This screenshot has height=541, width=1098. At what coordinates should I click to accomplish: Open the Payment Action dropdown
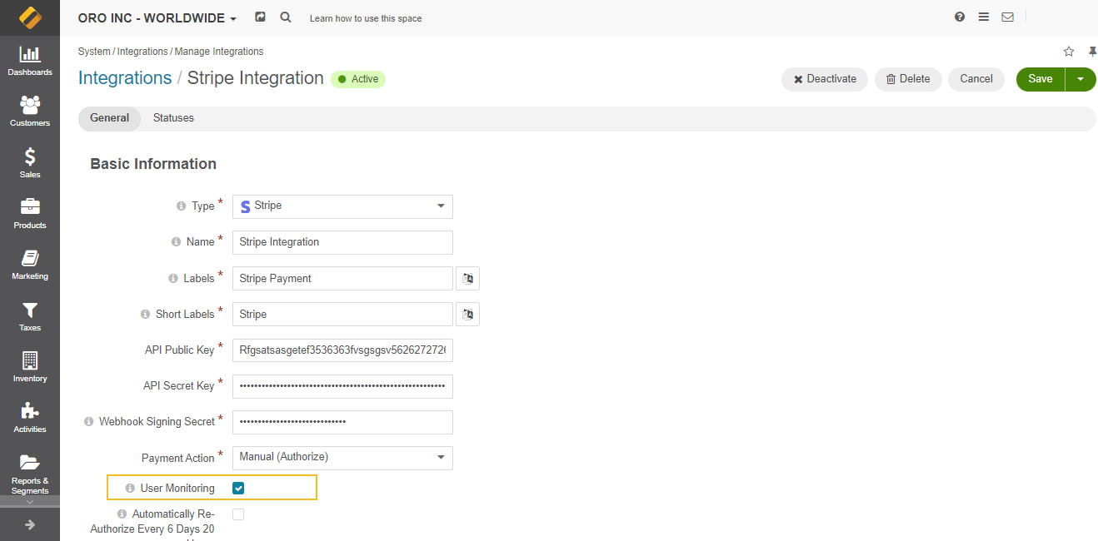click(342, 458)
